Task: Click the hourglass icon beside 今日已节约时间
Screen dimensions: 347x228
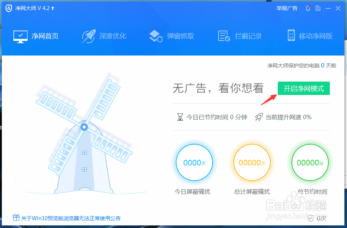Action: 180,117
